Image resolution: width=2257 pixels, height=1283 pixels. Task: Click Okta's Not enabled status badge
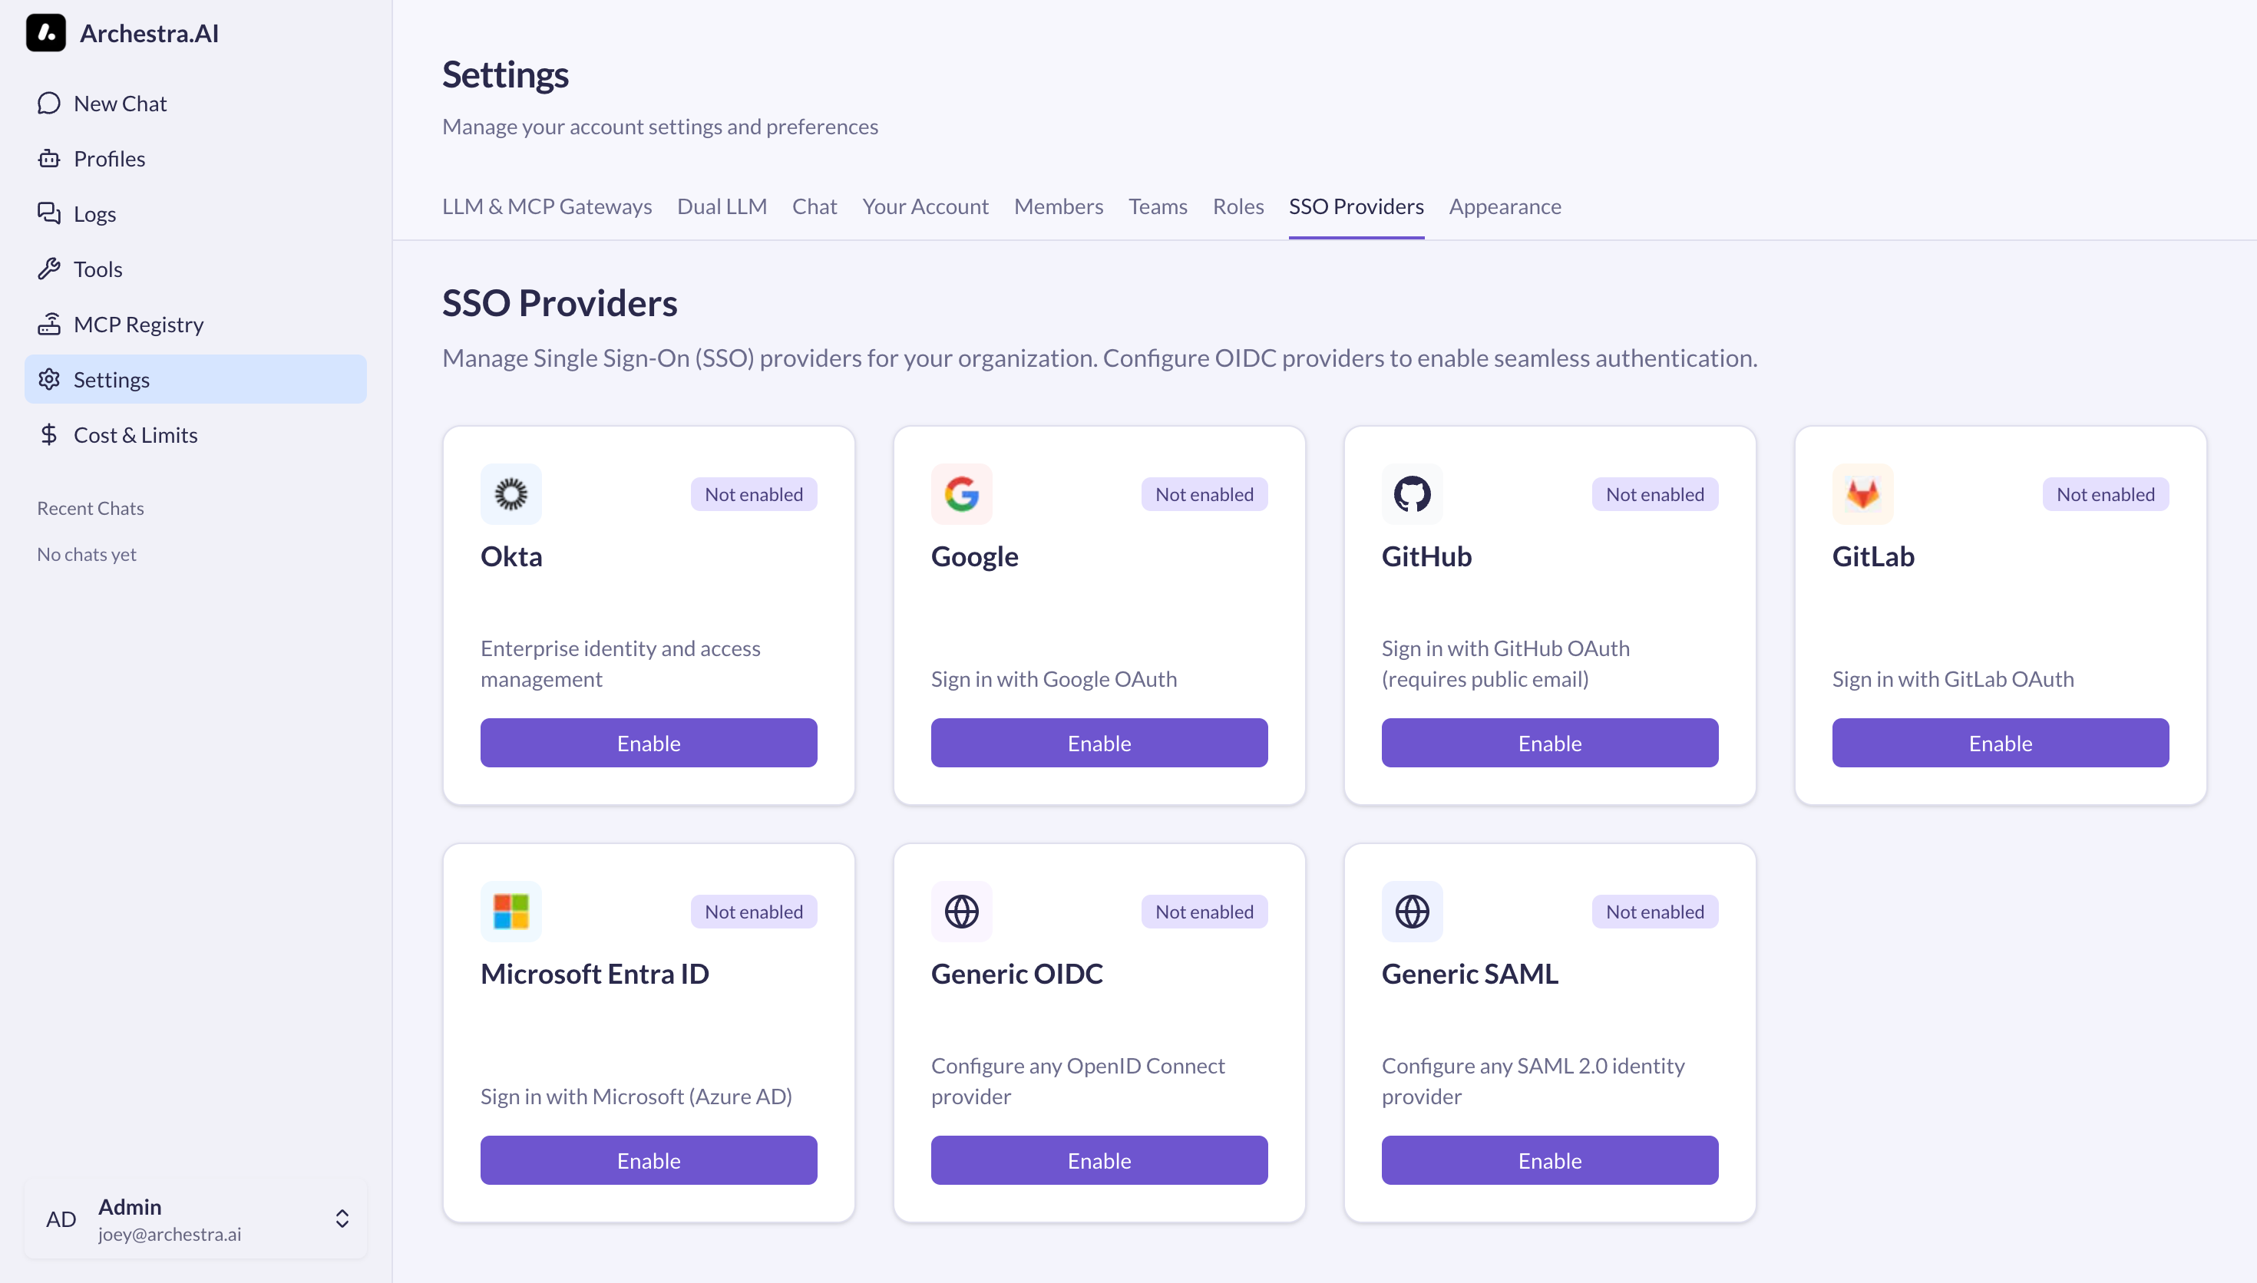(x=754, y=495)
